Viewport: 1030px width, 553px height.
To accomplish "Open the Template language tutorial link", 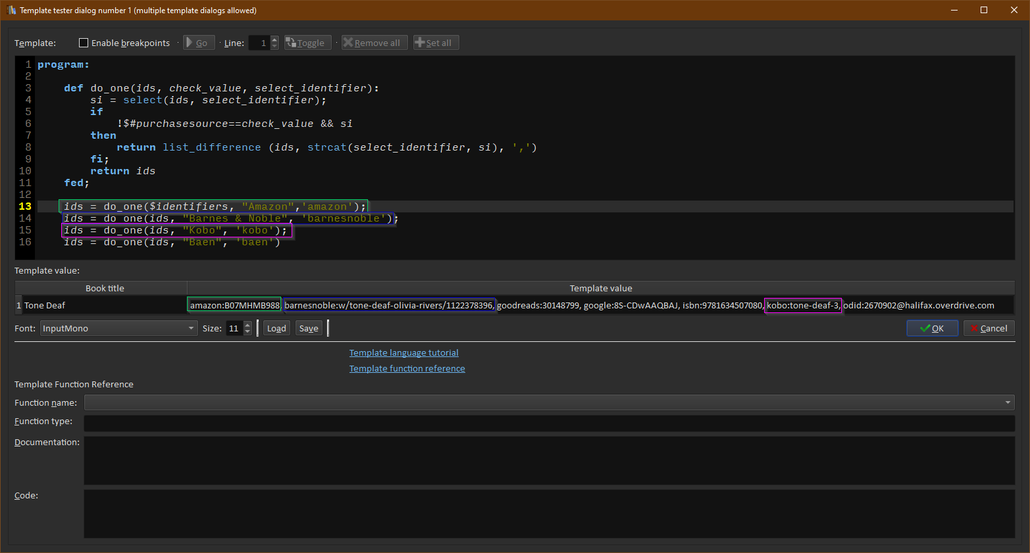I will click(x=403, y=353).
